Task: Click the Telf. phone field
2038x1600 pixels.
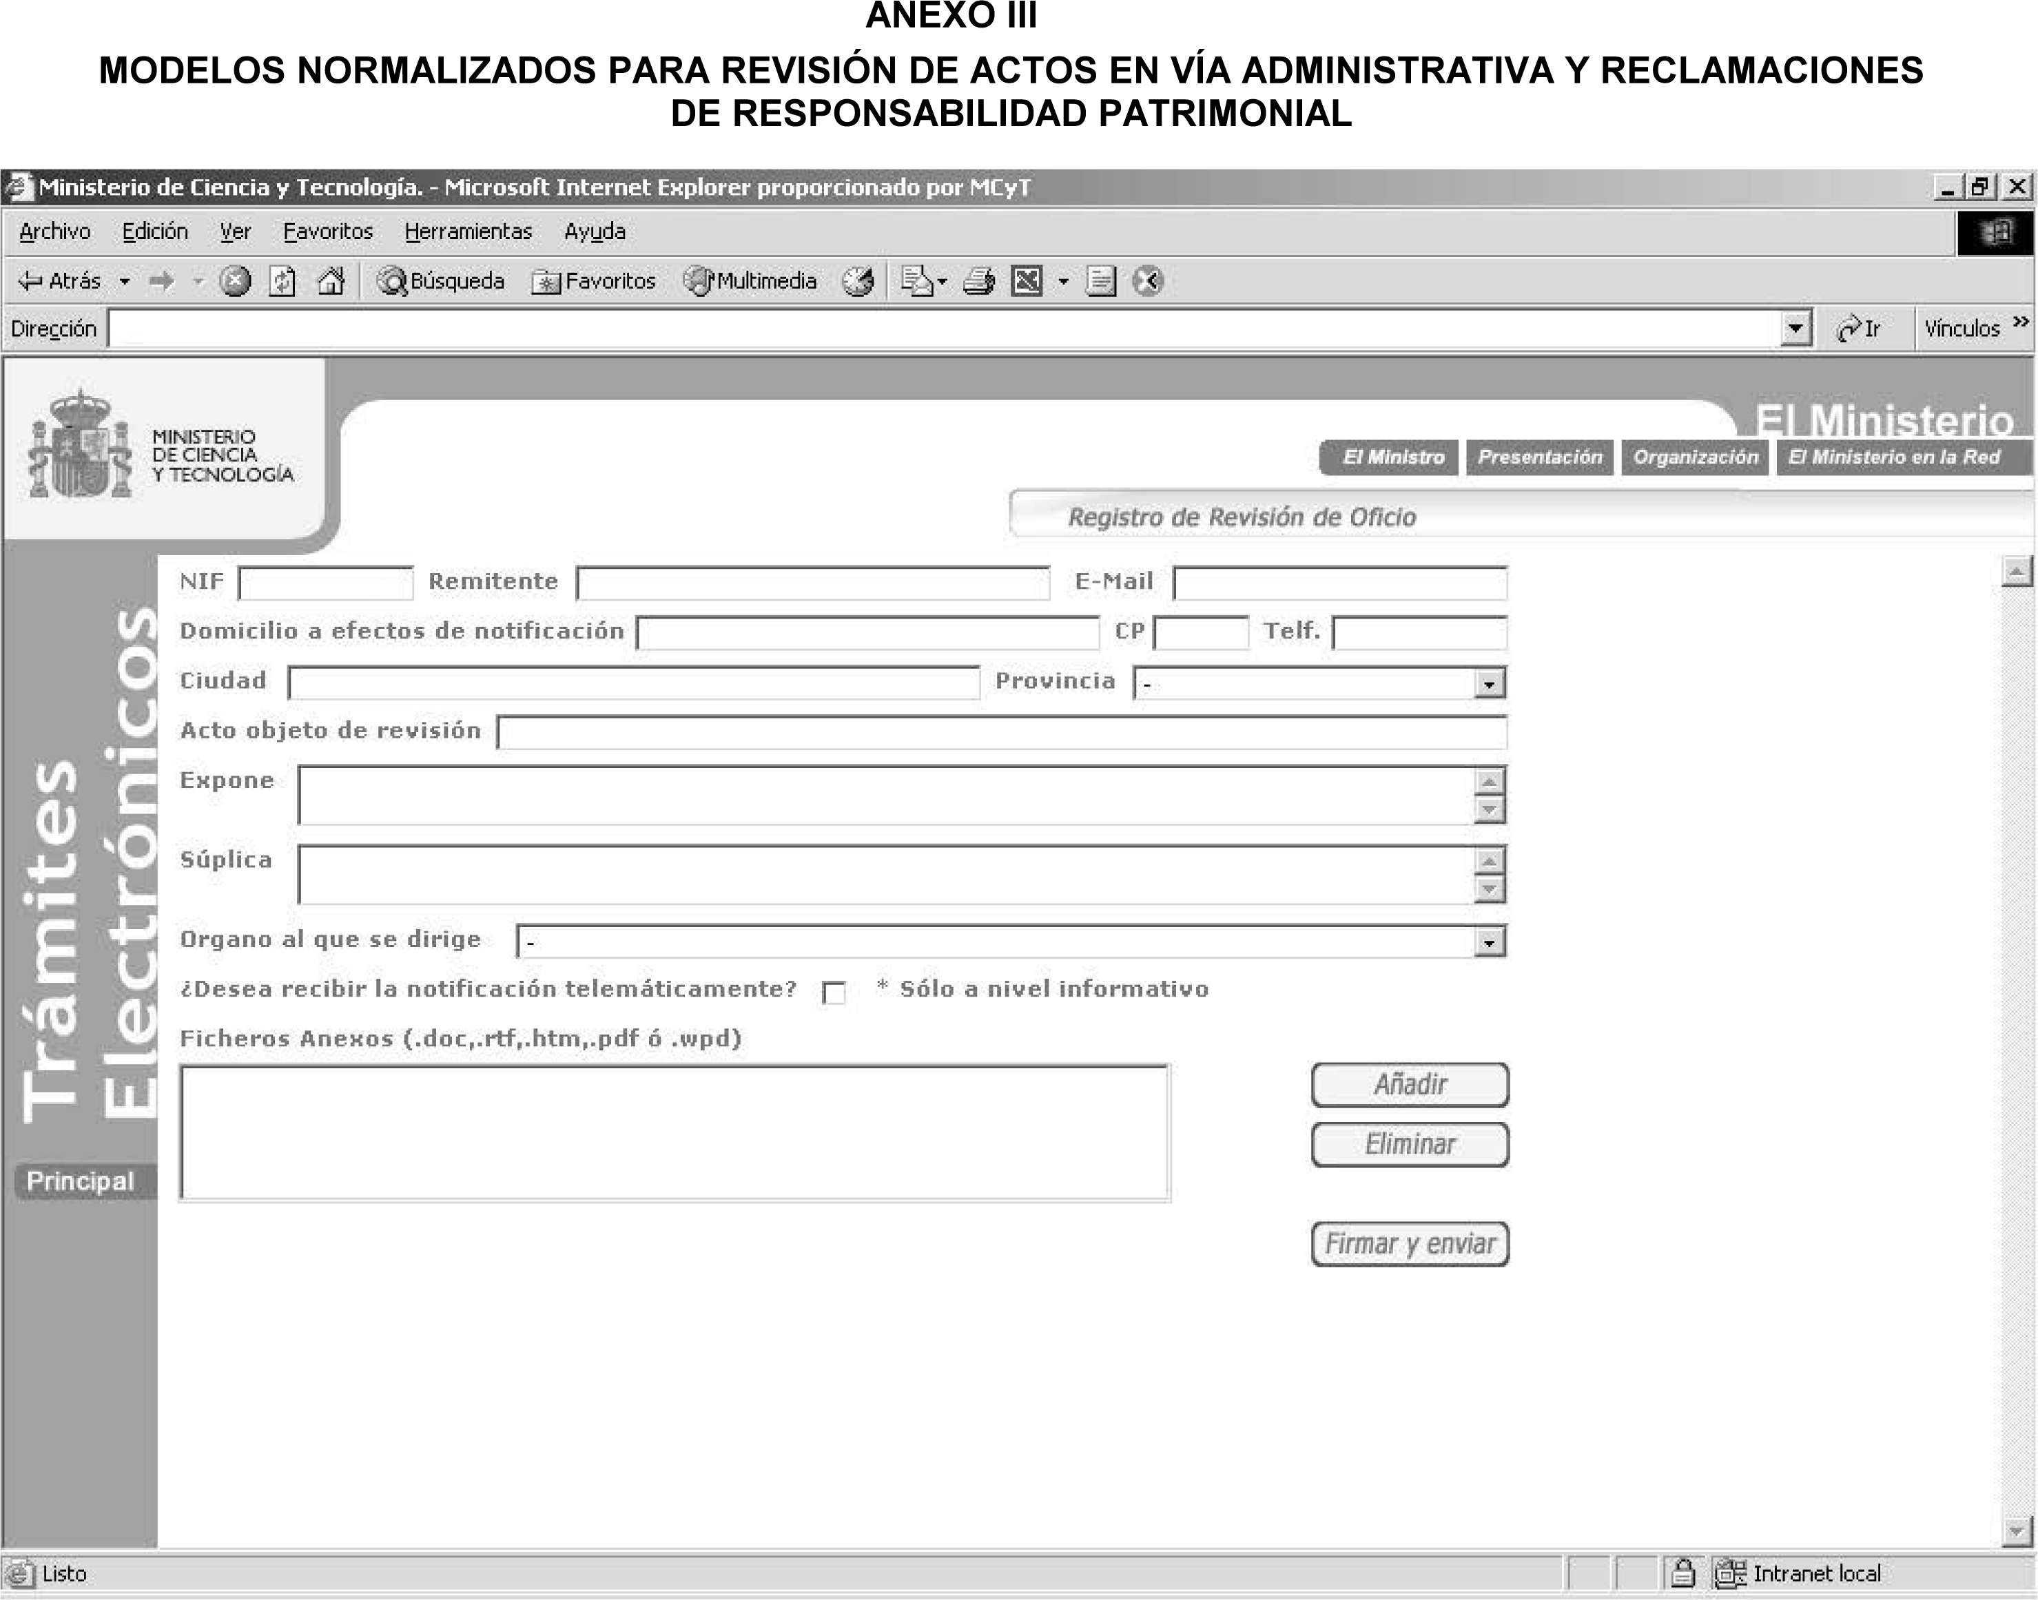Action: coord(1419,633)
